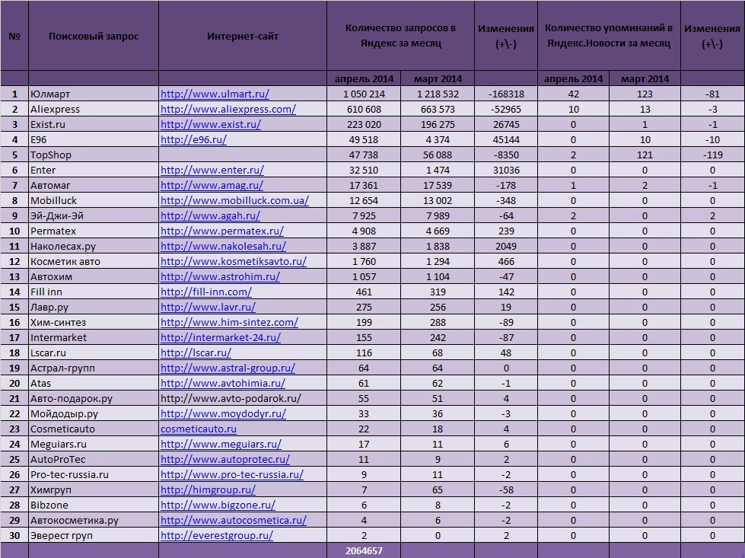Click the 'Косметик авто' cell
This screenshot has height=558, width=745.
(x=94, y=261)
